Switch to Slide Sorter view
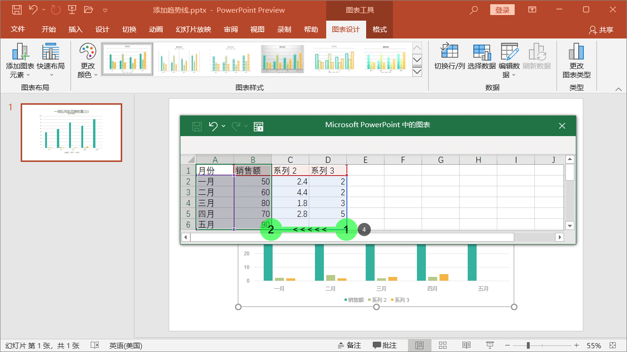 [x=442, y=345]
